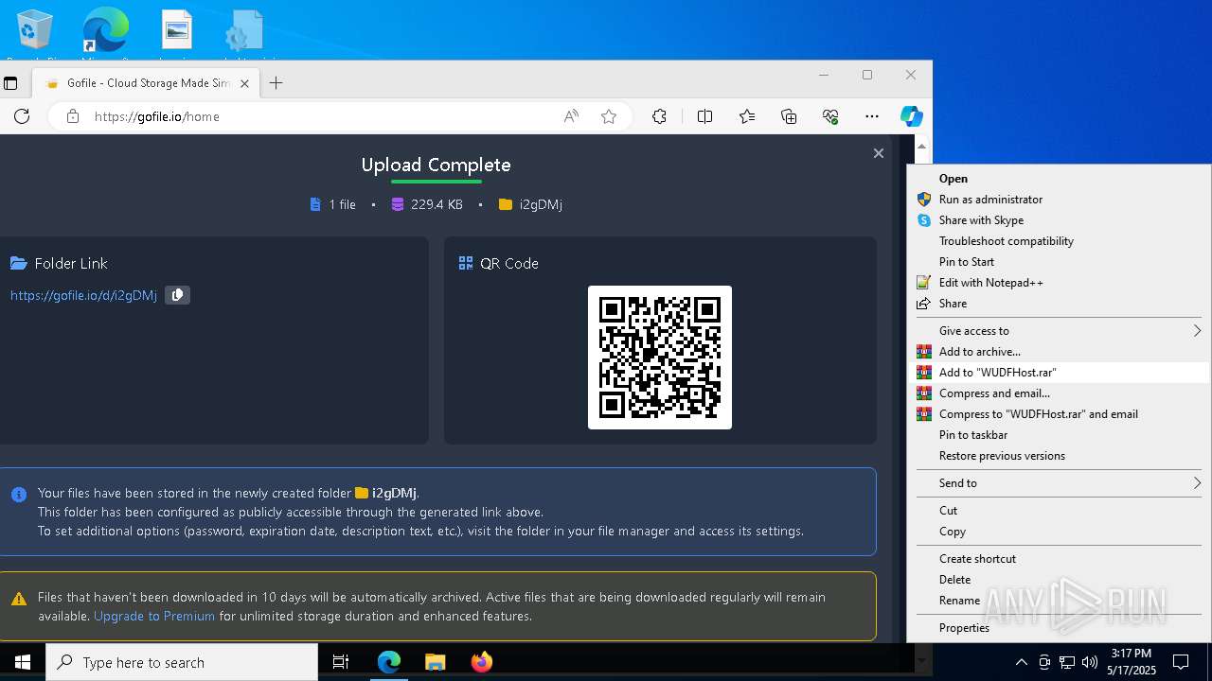Choose Add to archive...
1212x681 pixels.
(1059, 352)
